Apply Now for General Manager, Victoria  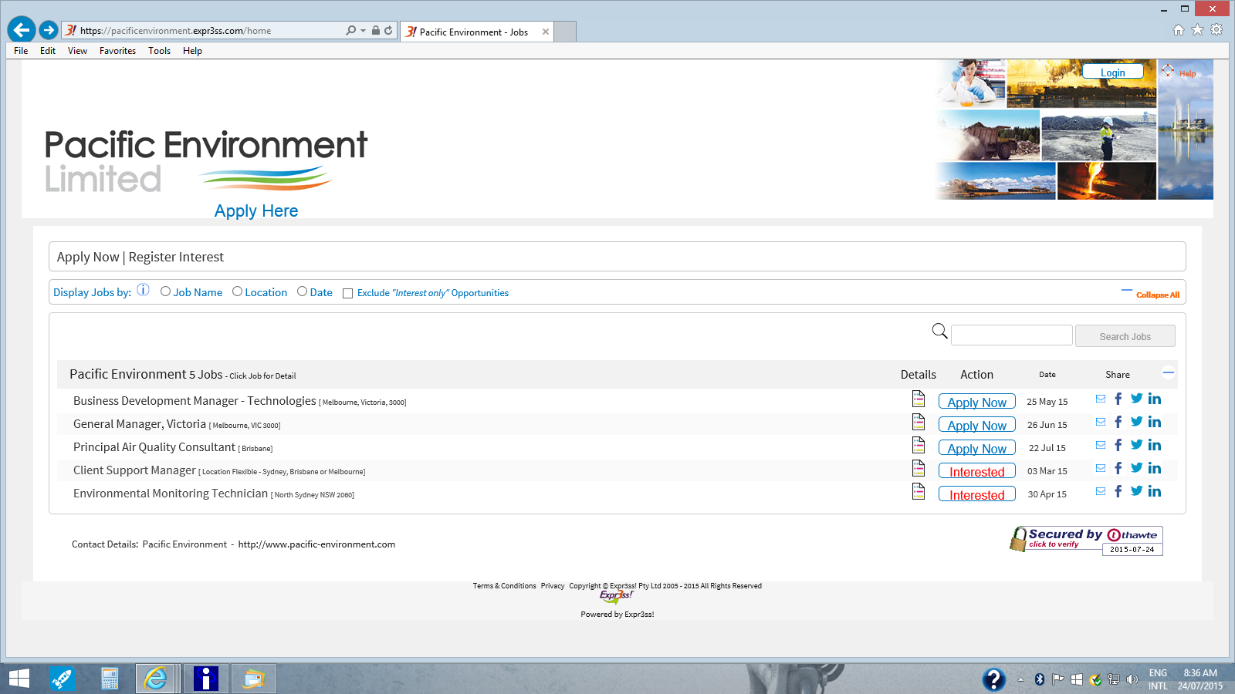(976, 425)
